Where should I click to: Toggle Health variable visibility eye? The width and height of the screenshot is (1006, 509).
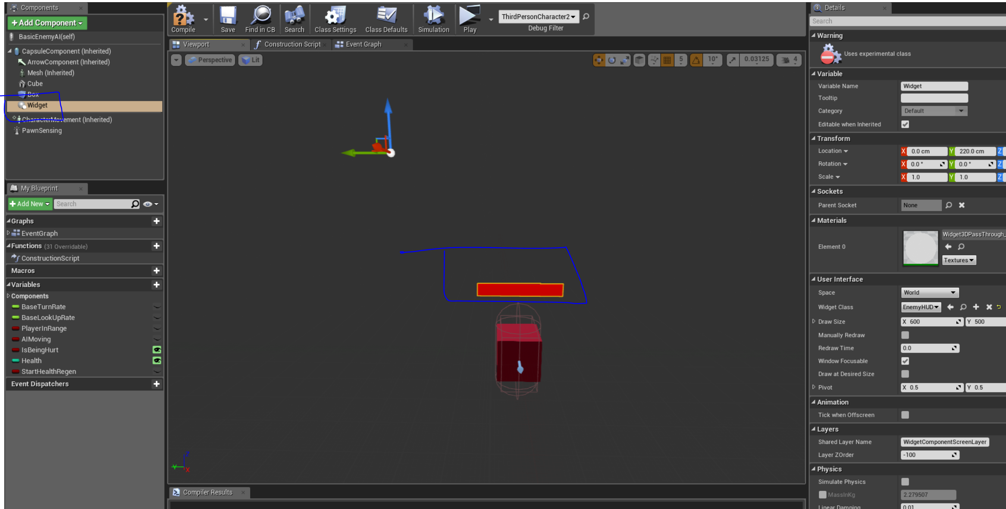pos(157,361)
